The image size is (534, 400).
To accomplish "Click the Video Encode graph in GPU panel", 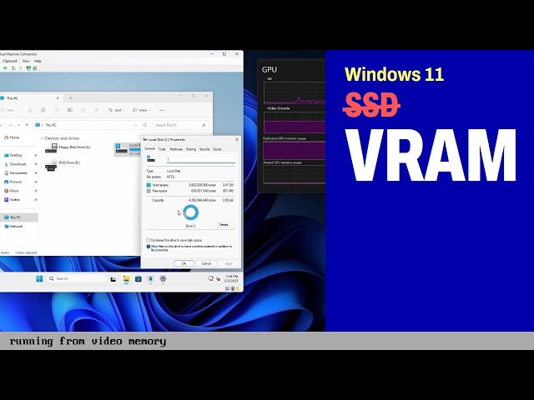I will [x=295, y=122].
